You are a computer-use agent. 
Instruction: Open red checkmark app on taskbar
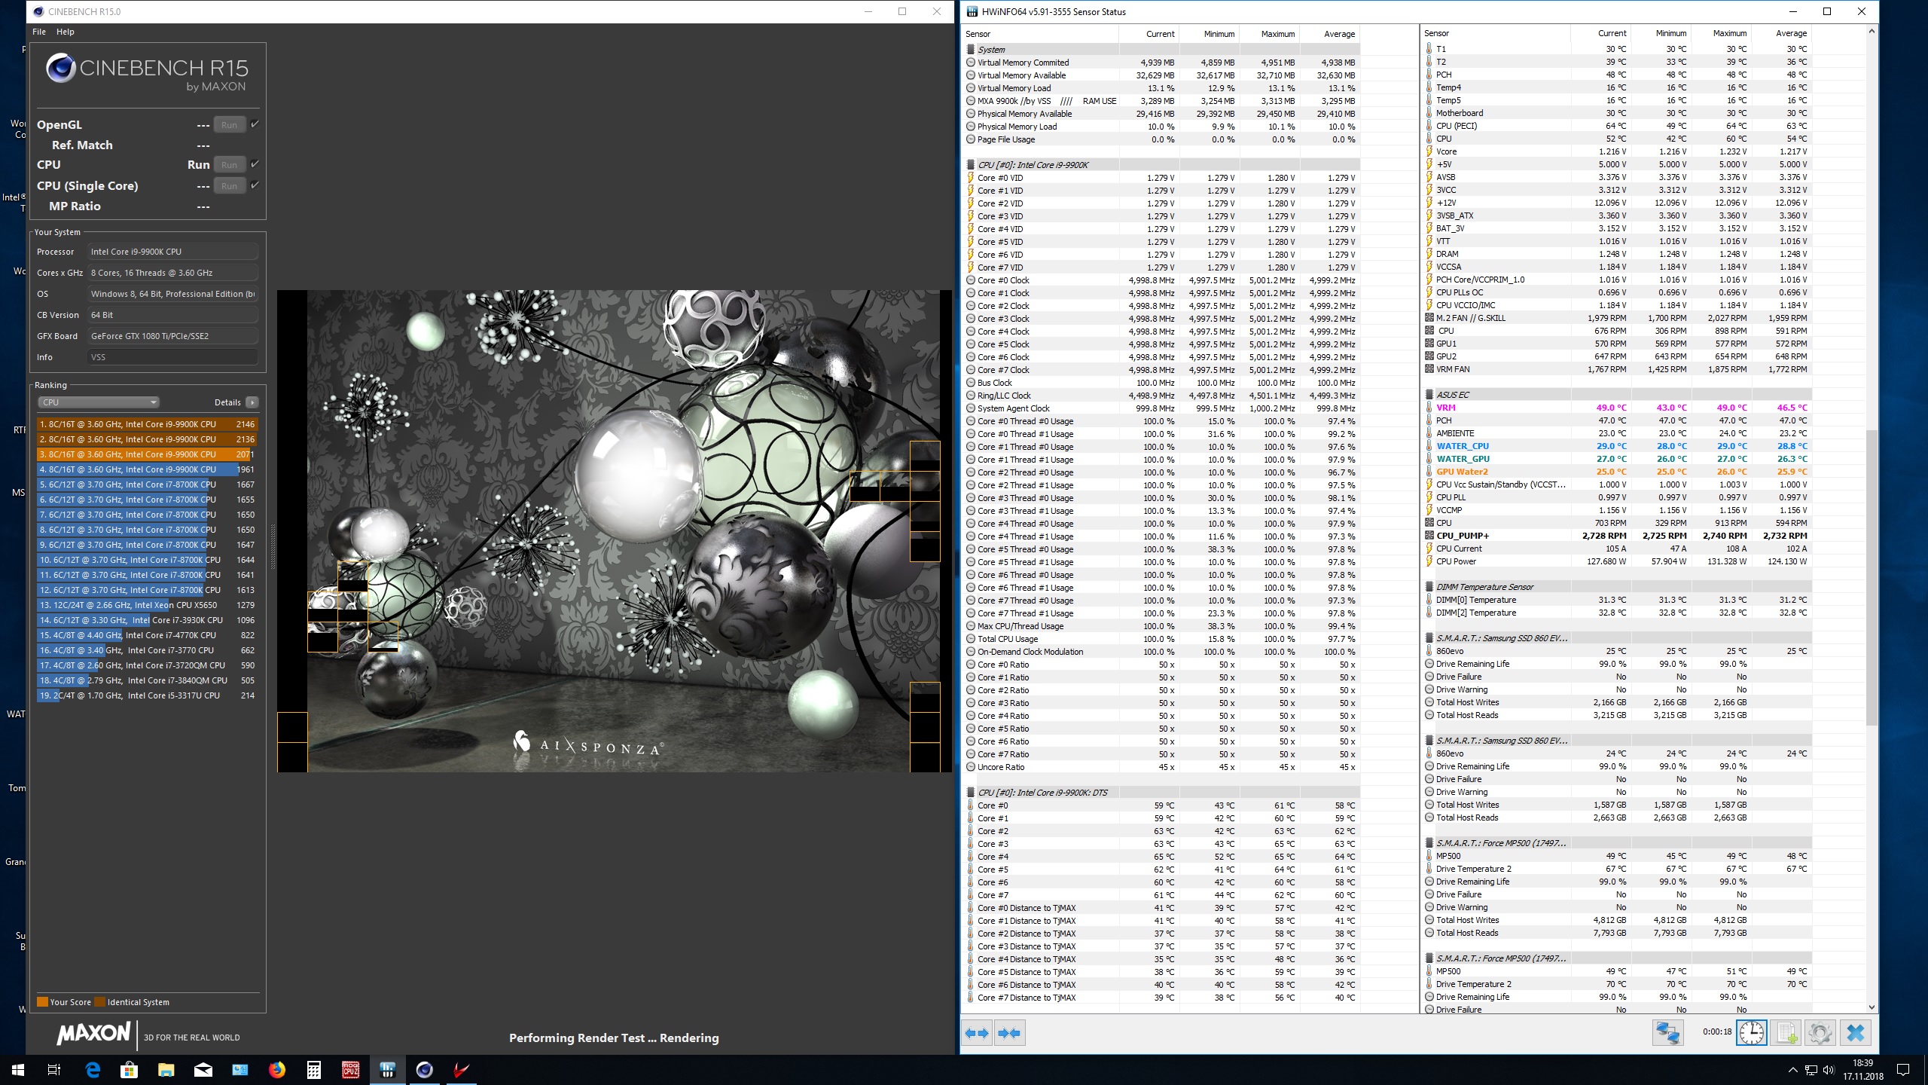pyautogui.click(x=462, y=1070)
